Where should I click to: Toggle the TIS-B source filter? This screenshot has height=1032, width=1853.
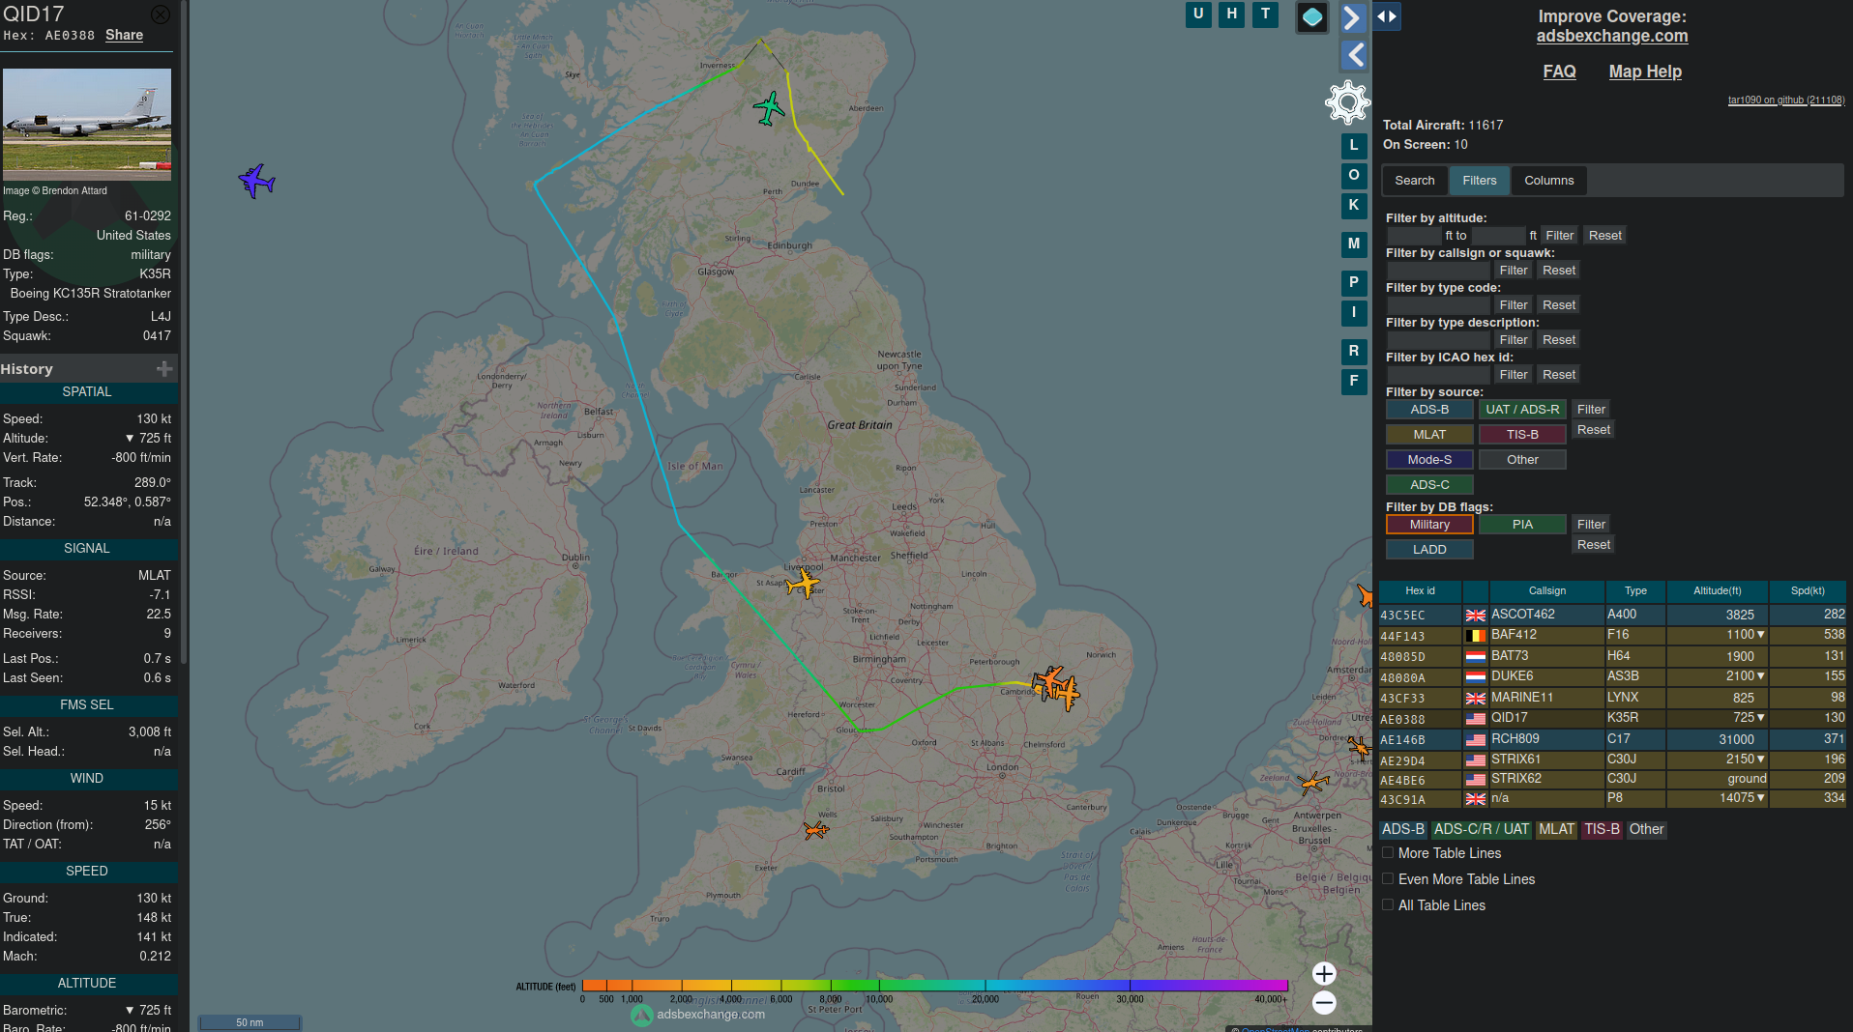(x=1522, y=435)
